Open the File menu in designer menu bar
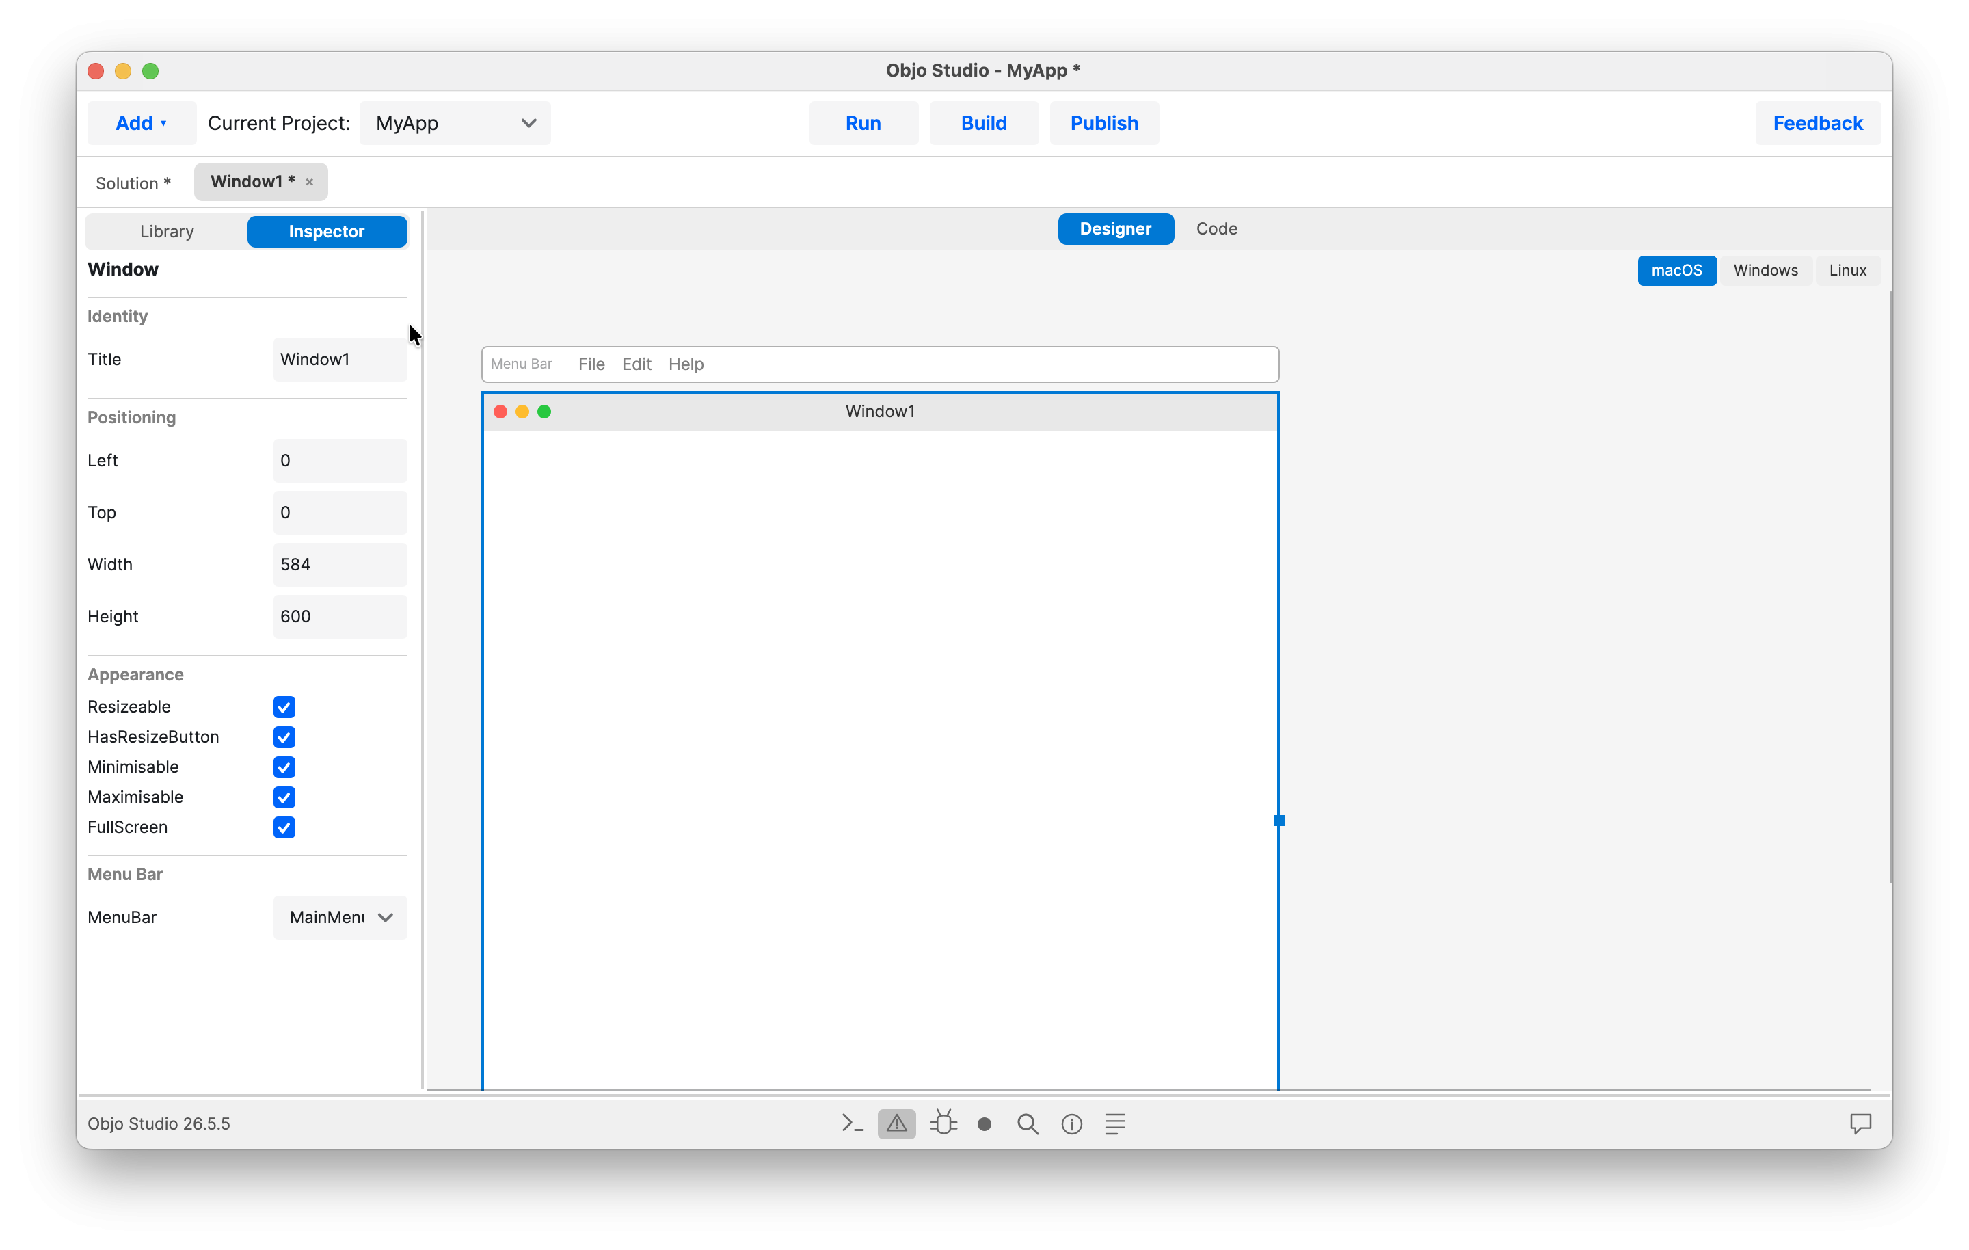Viewport: 1969px width, 1250px height. pyautogui.click(x=591, y=365)
